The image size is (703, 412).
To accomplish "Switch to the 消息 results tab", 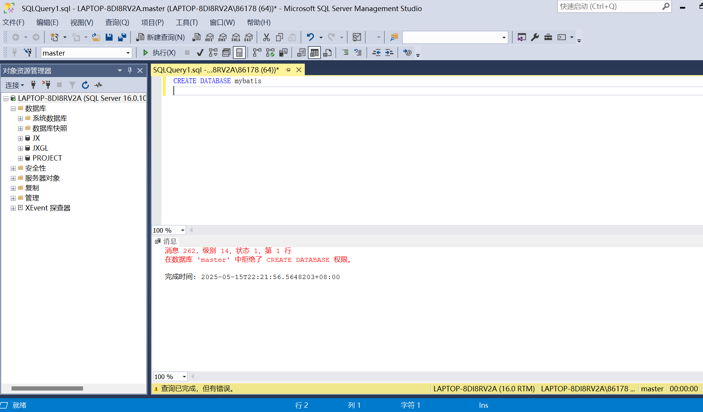I will pyautogui.click(x=166, y=241).
